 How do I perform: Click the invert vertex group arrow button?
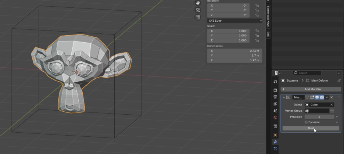pyautogui.click(x=332, y=111)
